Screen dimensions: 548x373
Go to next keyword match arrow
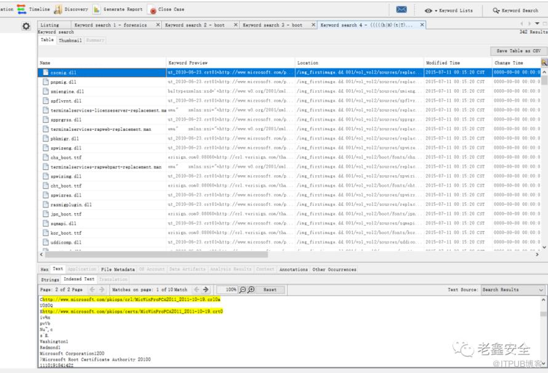click(x=206, y=289)
